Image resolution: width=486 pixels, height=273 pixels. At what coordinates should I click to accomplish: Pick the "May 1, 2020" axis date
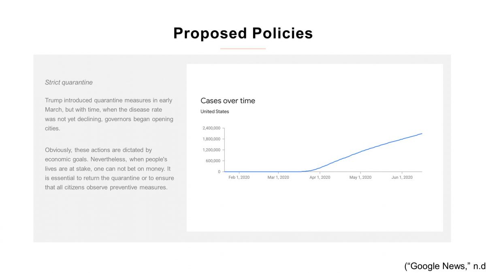pyautogui.click(x=360, y=178)
